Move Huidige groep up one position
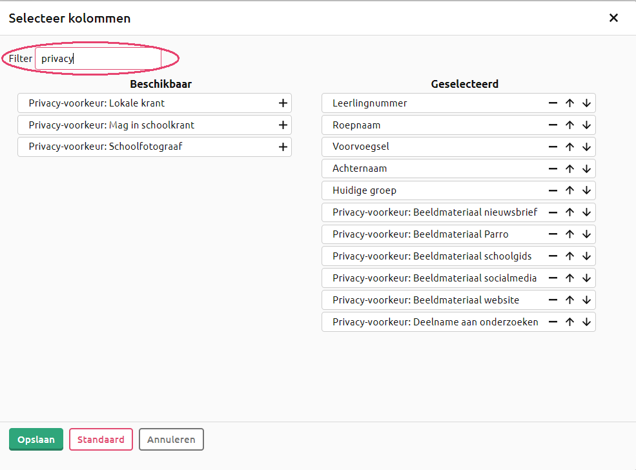This screenshot has width=636, height=470. click(569, 190)
